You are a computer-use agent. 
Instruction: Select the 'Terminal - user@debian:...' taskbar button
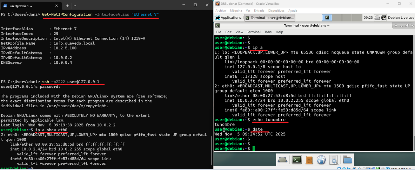[270, 18]
